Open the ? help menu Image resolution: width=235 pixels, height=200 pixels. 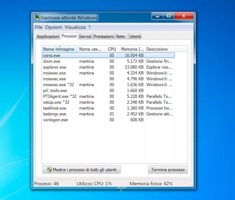point(89,27)
